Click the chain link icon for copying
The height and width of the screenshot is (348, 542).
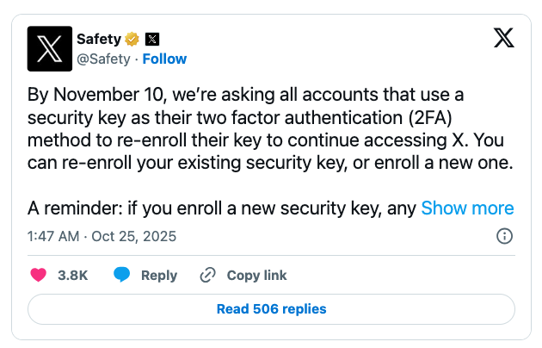pyautogui.click(x=207, y=276)
